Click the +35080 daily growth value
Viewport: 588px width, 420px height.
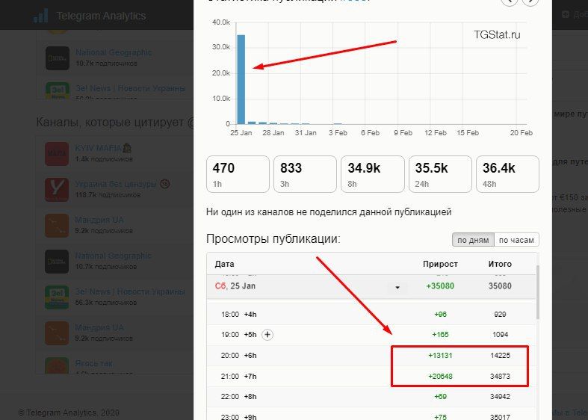(x=440, y=286)
